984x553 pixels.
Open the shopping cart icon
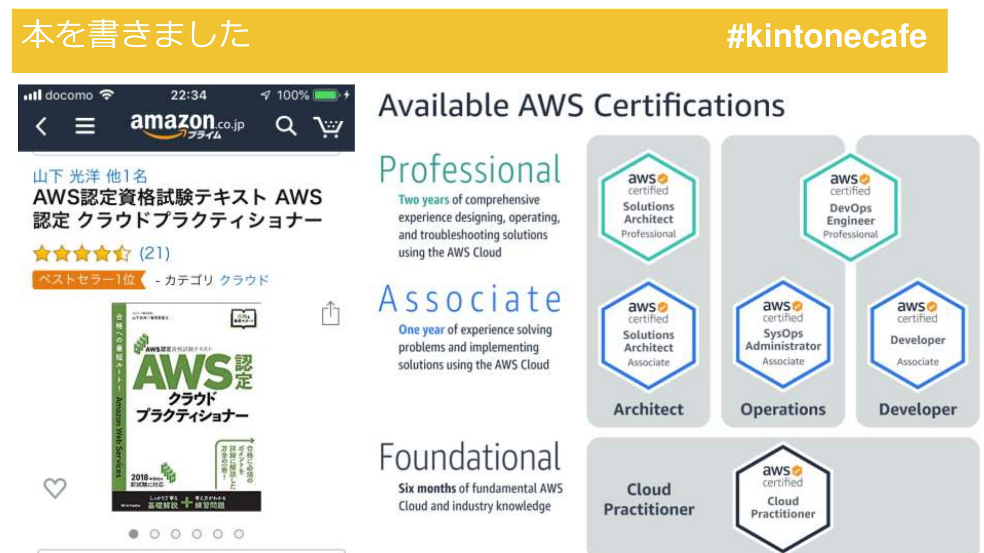328,126
